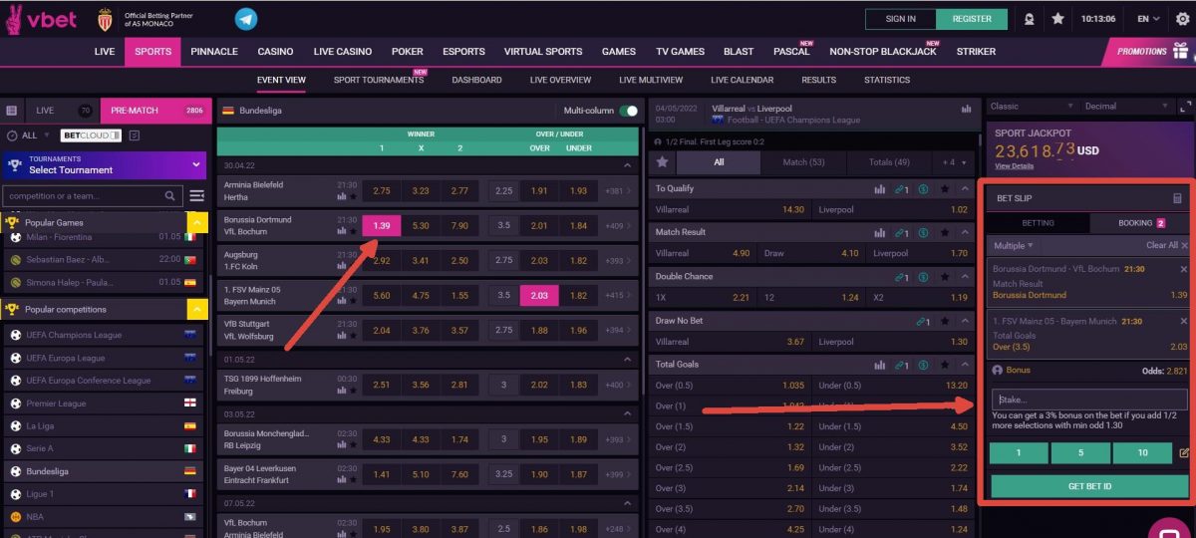Image resolution: width=1196 pixels, height=538 pixels.
Task: Select Borussia Dortmund win odds 1.39
Action: click(382, 226)
